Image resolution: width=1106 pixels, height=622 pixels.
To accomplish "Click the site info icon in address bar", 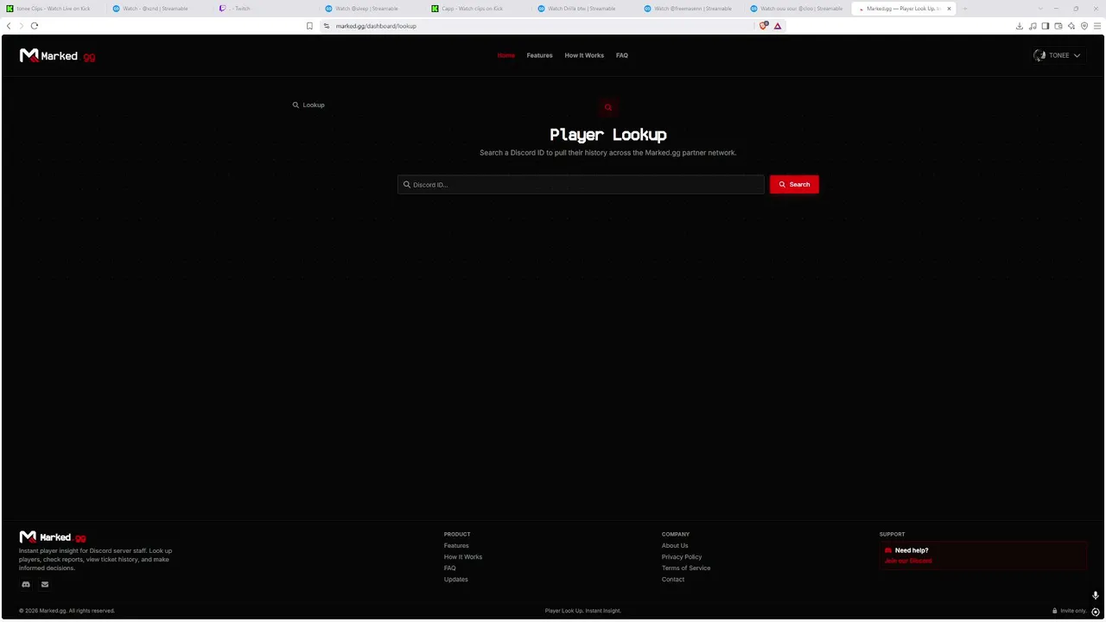I will (327, 26).
